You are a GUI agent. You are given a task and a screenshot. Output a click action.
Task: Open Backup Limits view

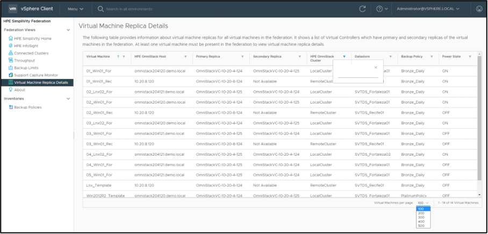click(26, 68)
